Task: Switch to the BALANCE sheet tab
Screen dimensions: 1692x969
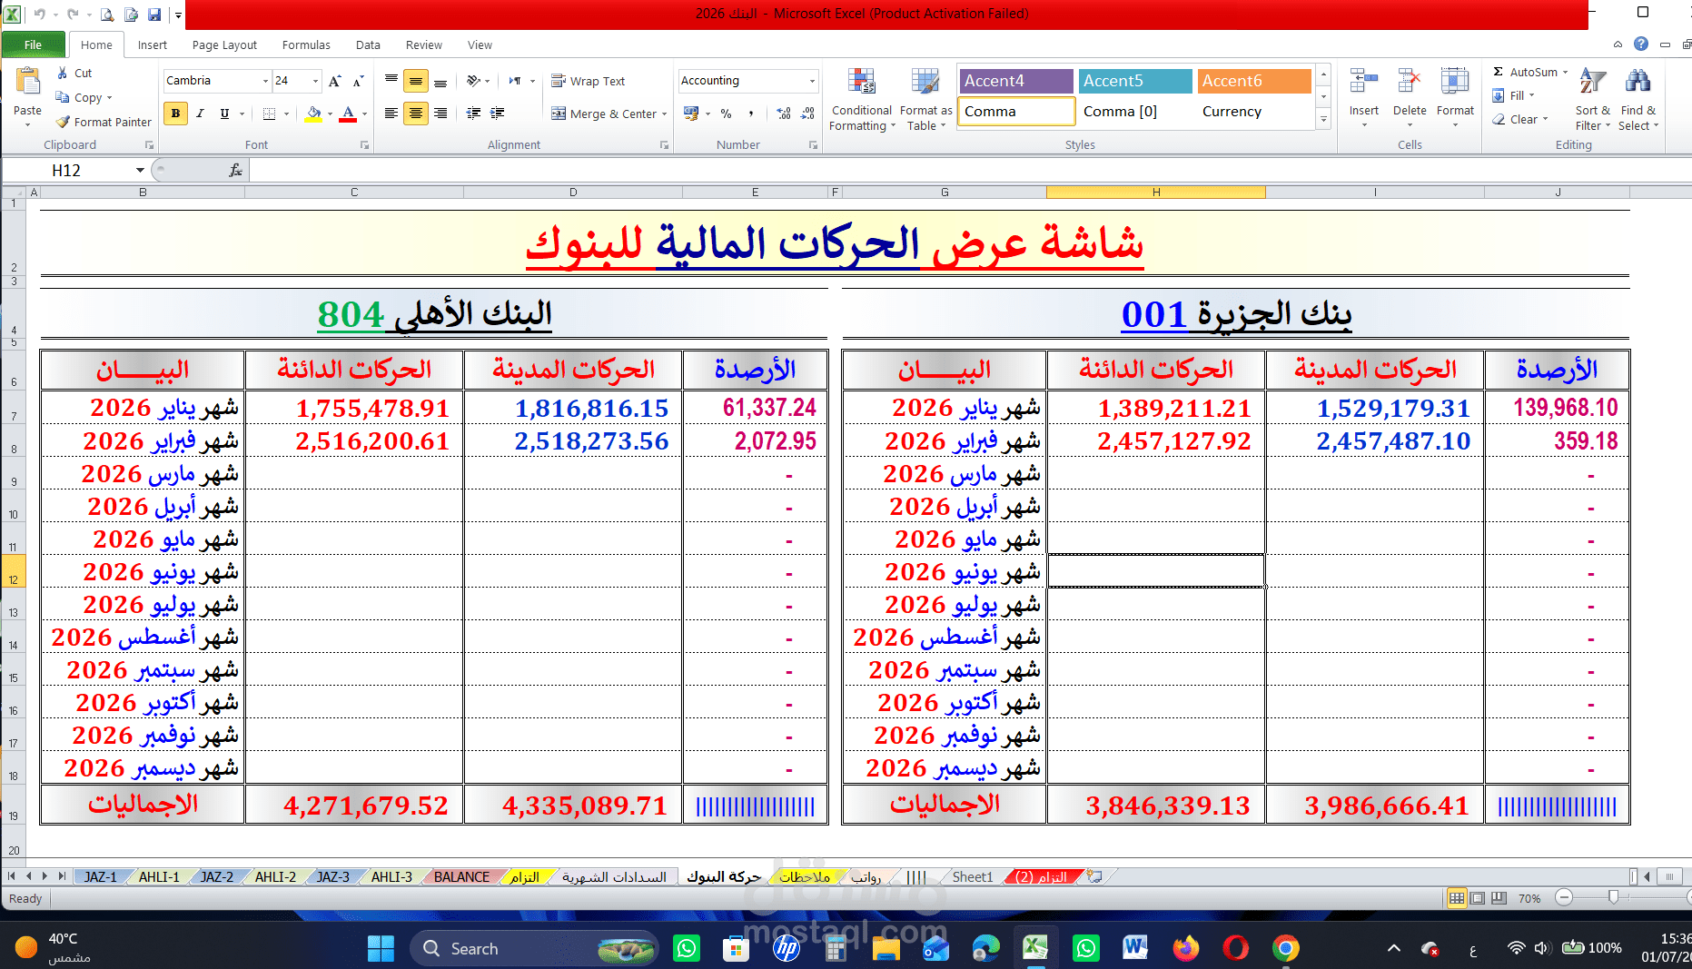Action: pos(461,876)
